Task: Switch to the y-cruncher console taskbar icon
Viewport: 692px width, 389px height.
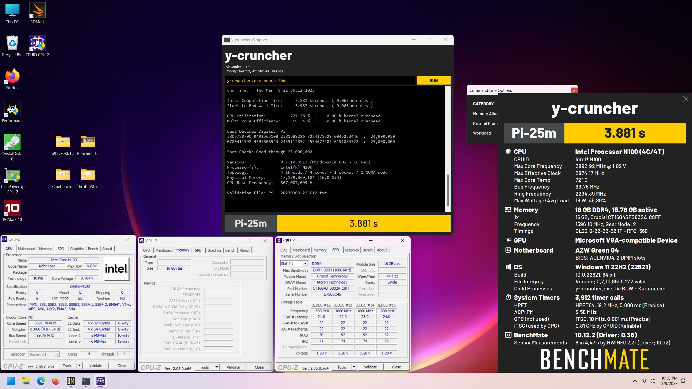Action: pyautogui.click(x=86, y=381)
